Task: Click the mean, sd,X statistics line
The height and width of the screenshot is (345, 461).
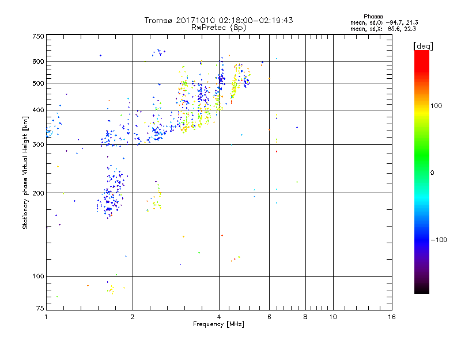Action: (384, 29)
